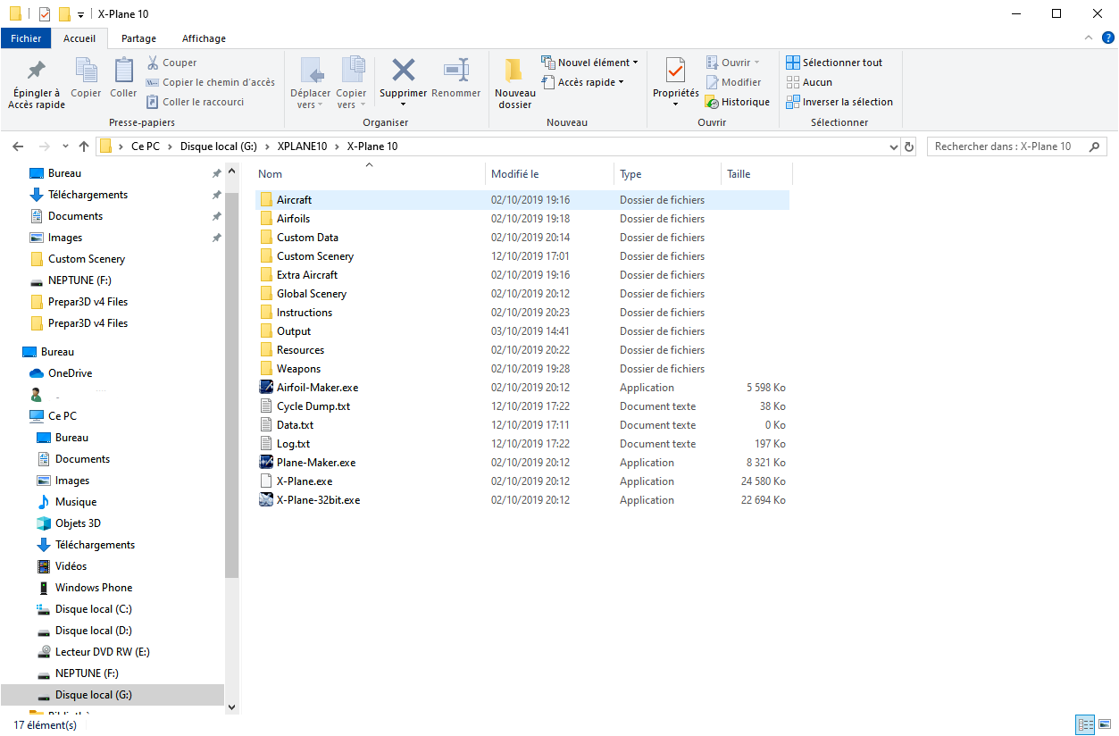Screen dimensions: 1119x736
Task: Click Coller le raccourci
Action: click(x=195, y=102)
